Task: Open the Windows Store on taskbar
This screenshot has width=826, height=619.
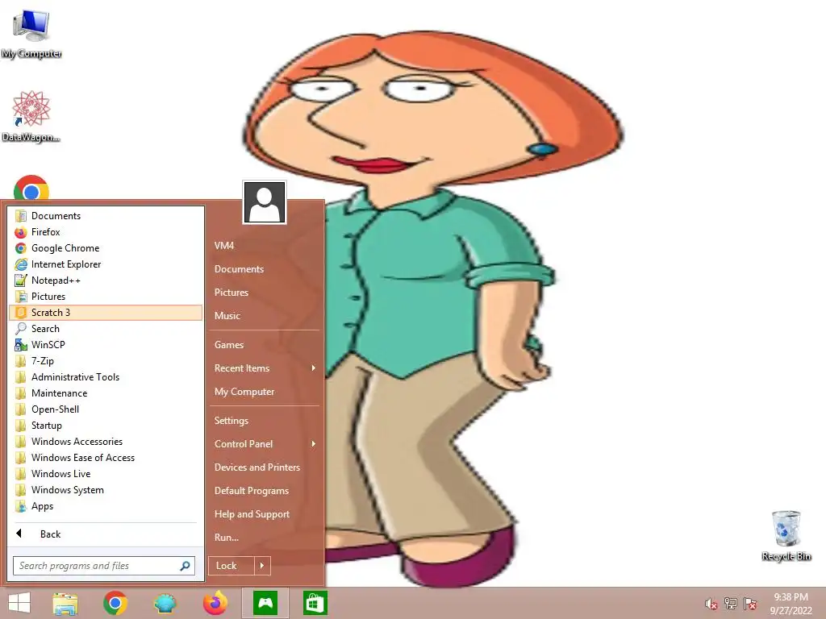Action: (x=315, y=603)
